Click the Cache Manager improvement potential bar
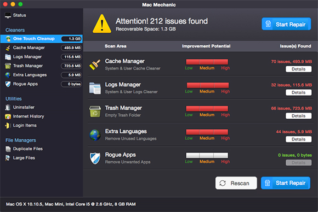 pyautogui.click(x=207, y=62)
